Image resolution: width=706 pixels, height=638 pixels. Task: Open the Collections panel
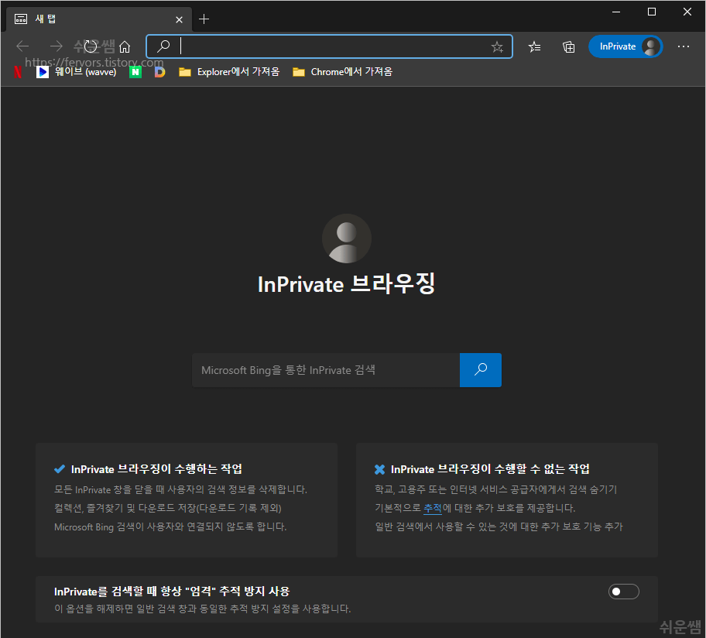[x=569, y=46]
